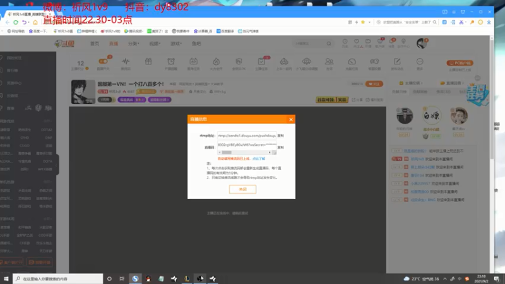Click the car icon in streamer toolbar
Viewport: 505px width, 284px height.
[x=283, y=61]
